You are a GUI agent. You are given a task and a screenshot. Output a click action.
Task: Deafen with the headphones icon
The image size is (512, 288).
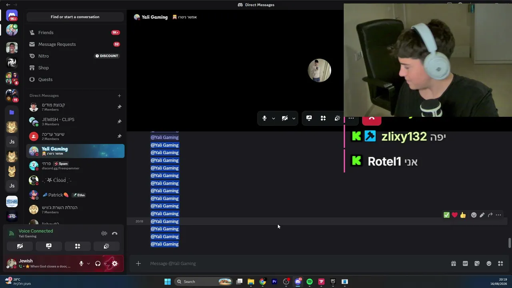[98, 264]
